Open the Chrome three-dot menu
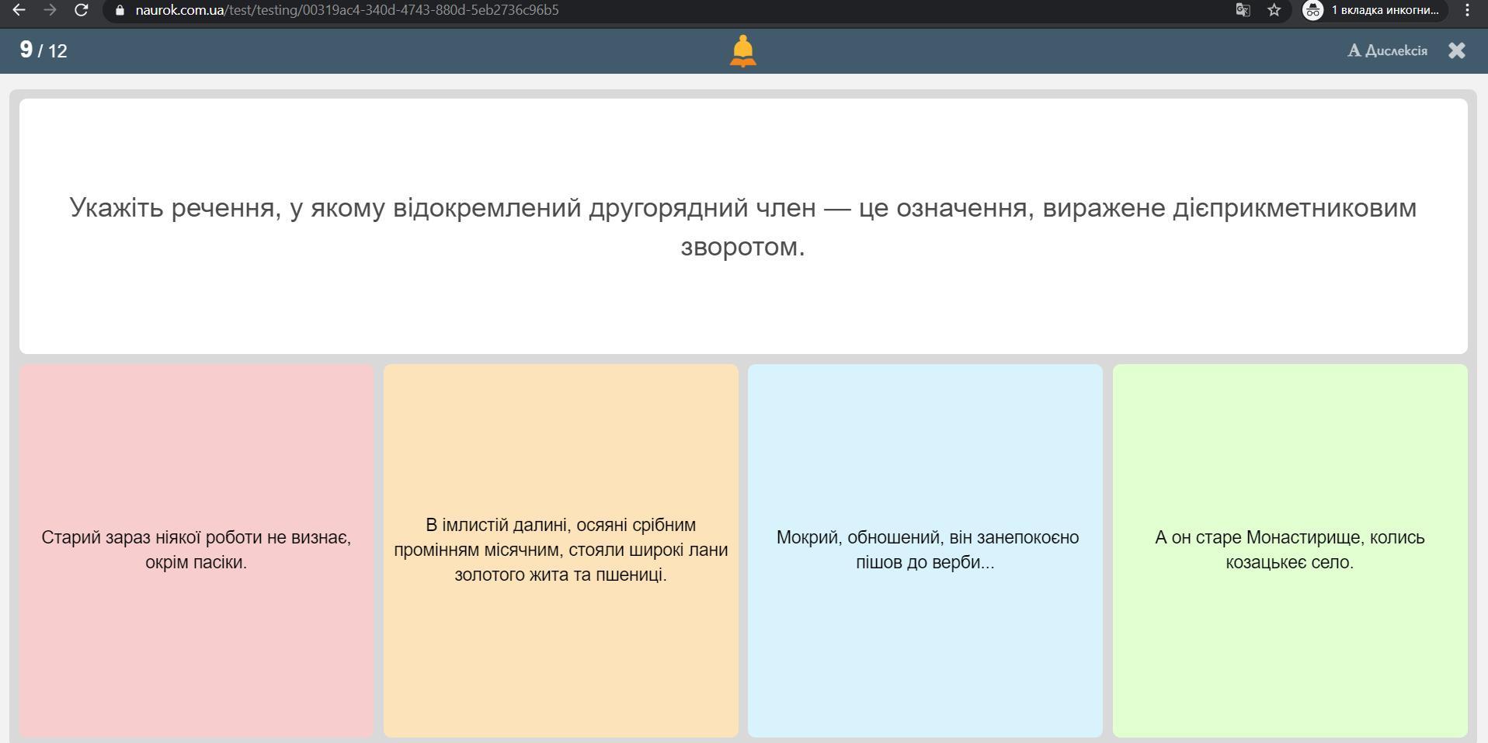This screenshot has height=743, width=1488. tap(1467, 10)
